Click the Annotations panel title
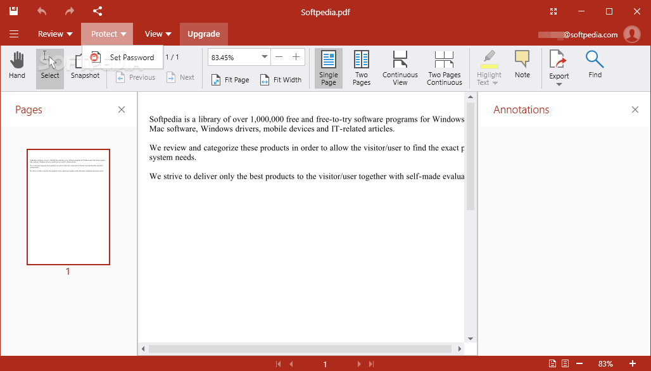Image resolution: width=651 pixels, height=371 pixels. [521, 110]
